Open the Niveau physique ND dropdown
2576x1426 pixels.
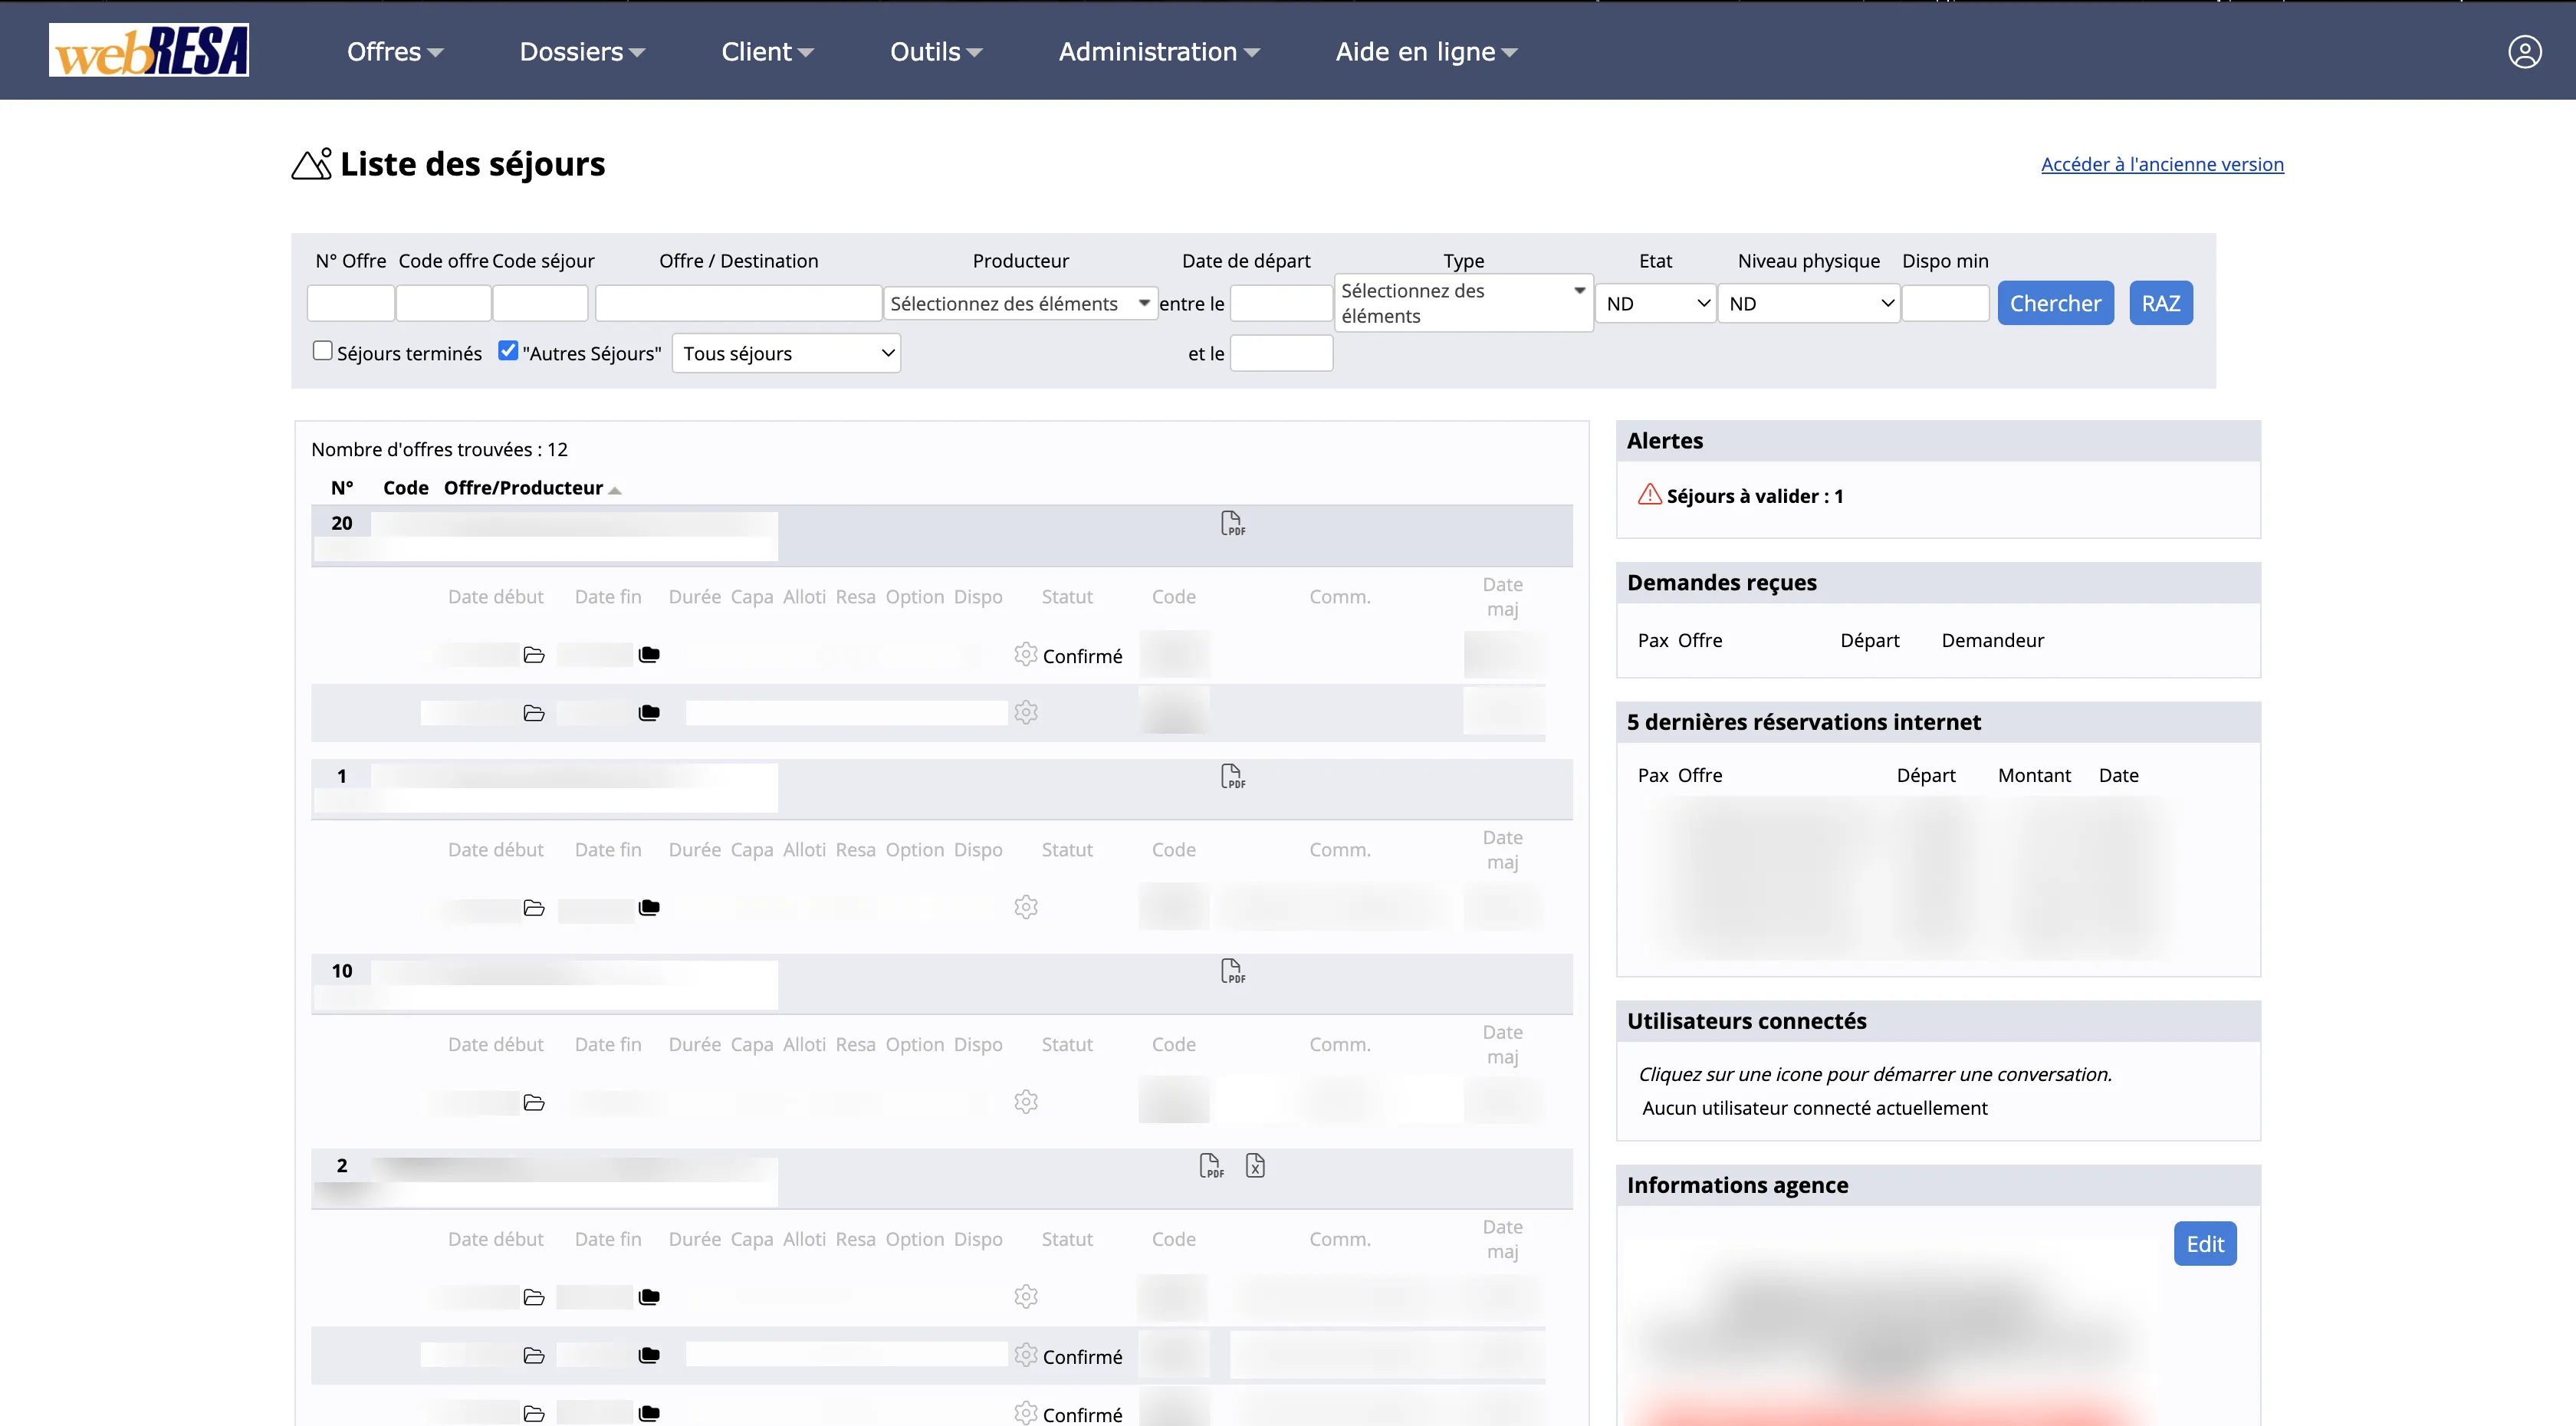pos(1808,303)
